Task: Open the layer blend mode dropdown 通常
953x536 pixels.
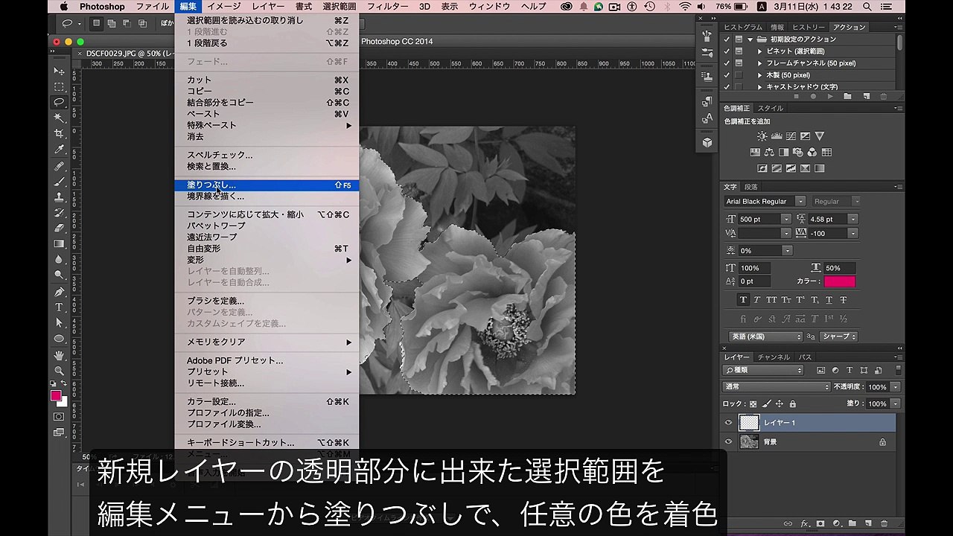Action: [x=777, y=387]
